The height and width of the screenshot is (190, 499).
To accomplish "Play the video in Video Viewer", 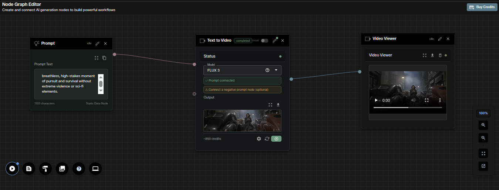I will point(376,100).
